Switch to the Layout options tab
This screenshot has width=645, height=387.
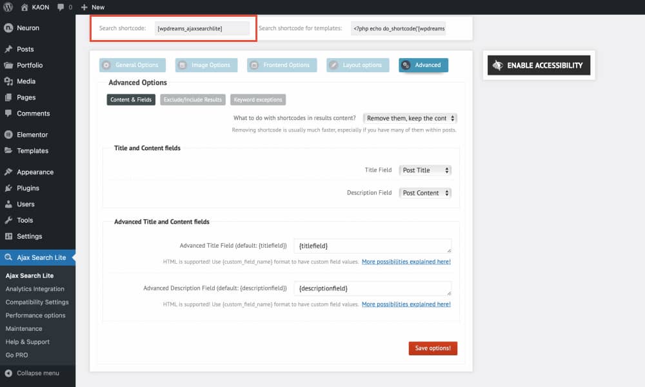(x=357, y=64)
